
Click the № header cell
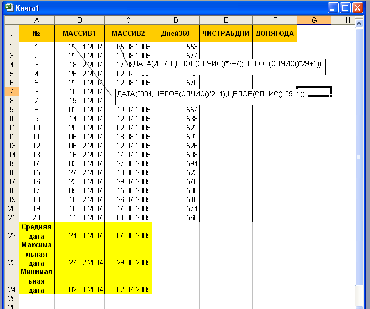[37, 33]
